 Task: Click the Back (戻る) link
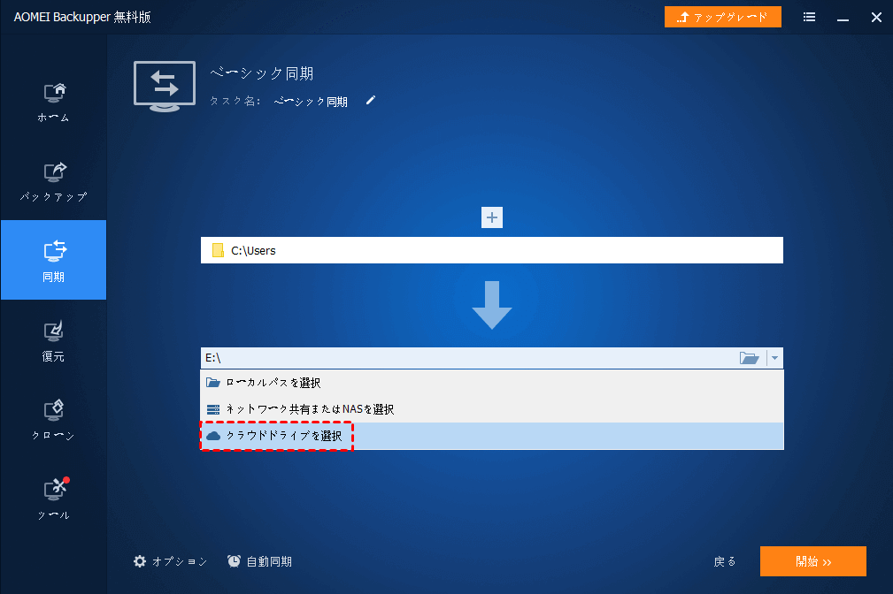725,561
